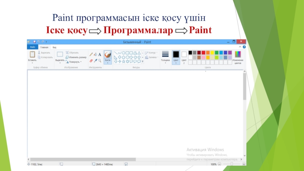Click the Save icon in quick access toolbar
This screenshot has height=171, width=304.
[34, 41]
